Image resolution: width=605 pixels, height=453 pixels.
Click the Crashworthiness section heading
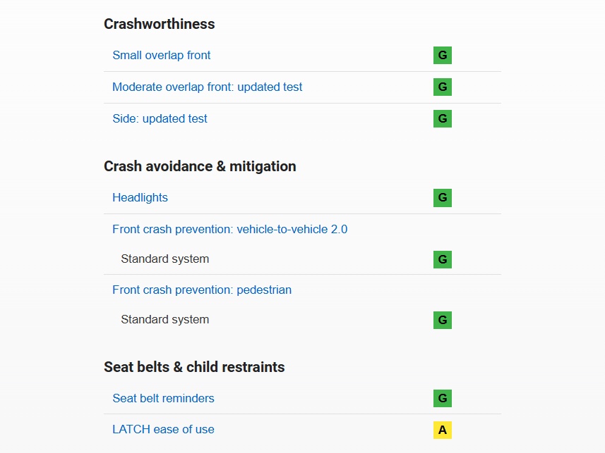pos(159,24)
